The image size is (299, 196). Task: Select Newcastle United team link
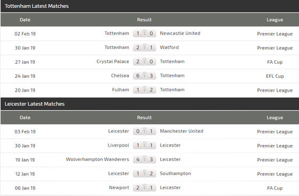(180, 34)
